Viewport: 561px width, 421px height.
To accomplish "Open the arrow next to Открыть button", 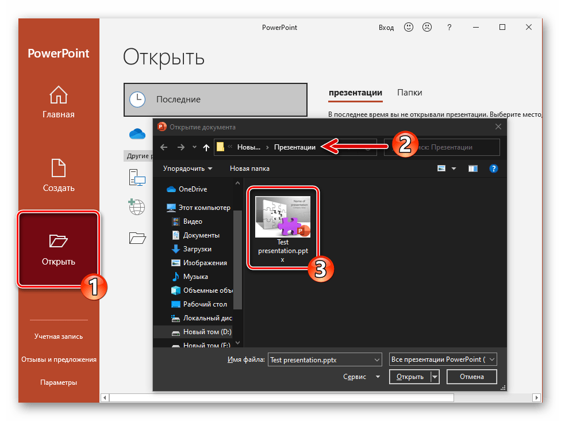I will (x=435, y=377).
